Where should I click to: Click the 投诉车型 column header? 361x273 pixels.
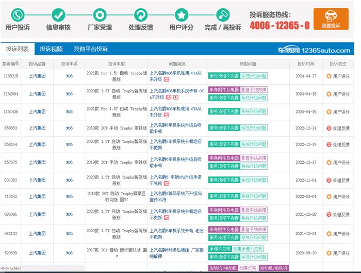pos(117,64)
